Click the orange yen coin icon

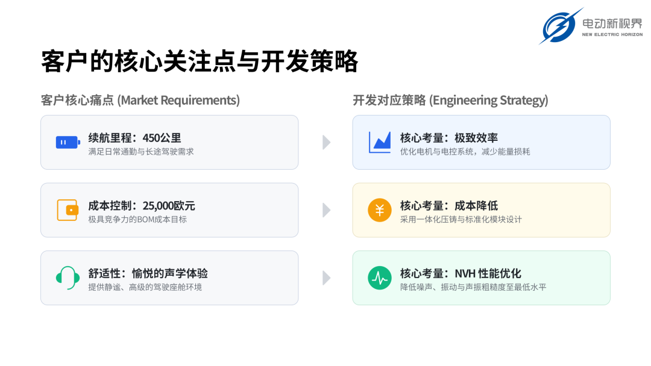(380, 210)
